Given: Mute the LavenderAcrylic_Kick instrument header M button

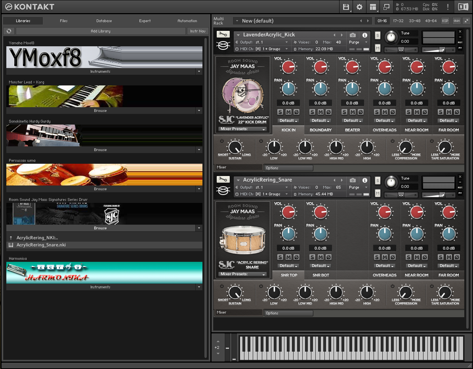Looking at the screenshot, I should click(x=378, y=47).
